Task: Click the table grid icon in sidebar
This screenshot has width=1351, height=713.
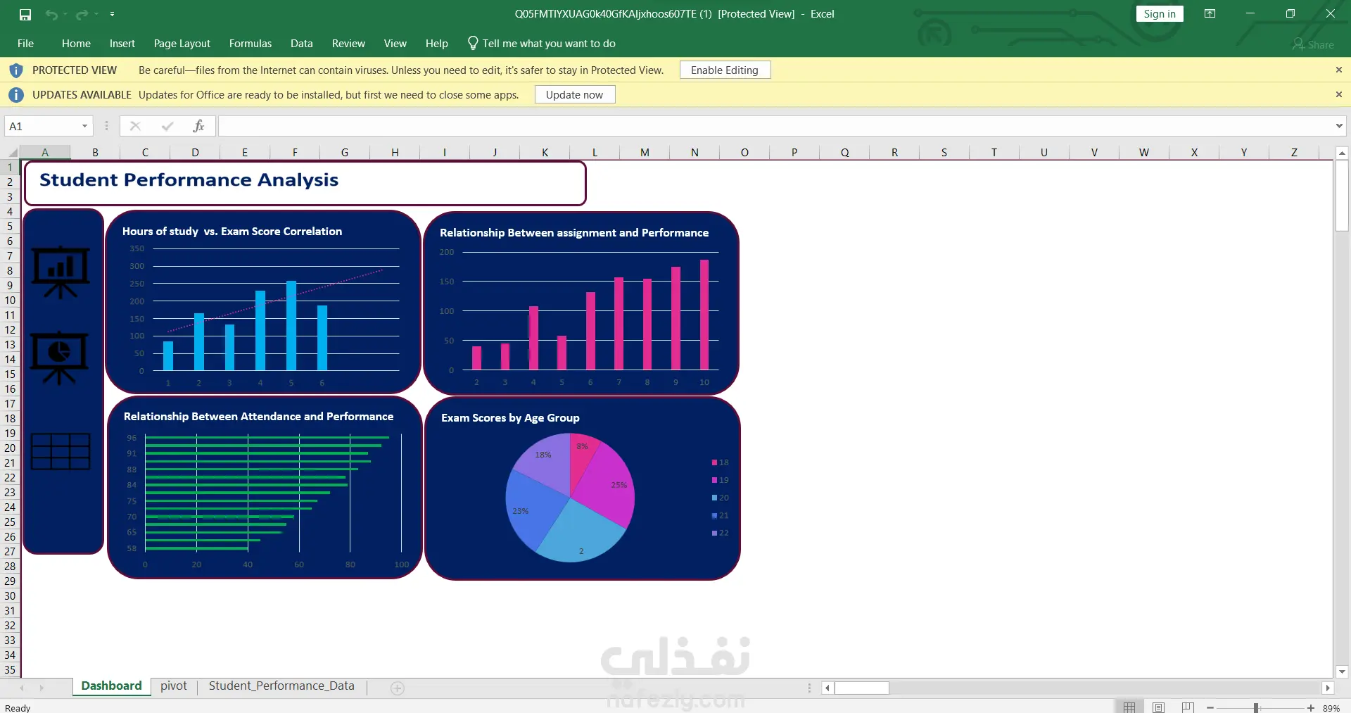Action: (61, 451)
